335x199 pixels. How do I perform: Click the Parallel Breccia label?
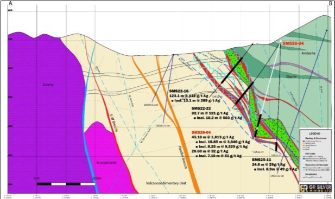tap(182, 157)
